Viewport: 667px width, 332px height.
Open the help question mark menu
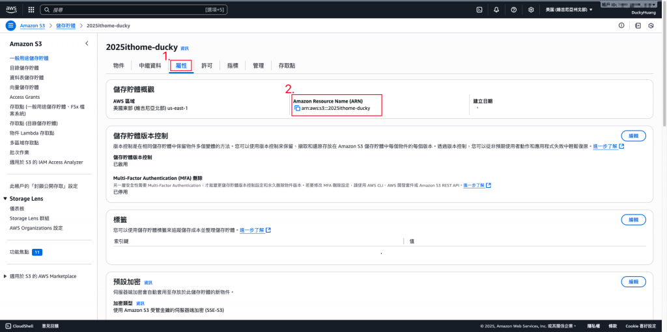point(513,9)
